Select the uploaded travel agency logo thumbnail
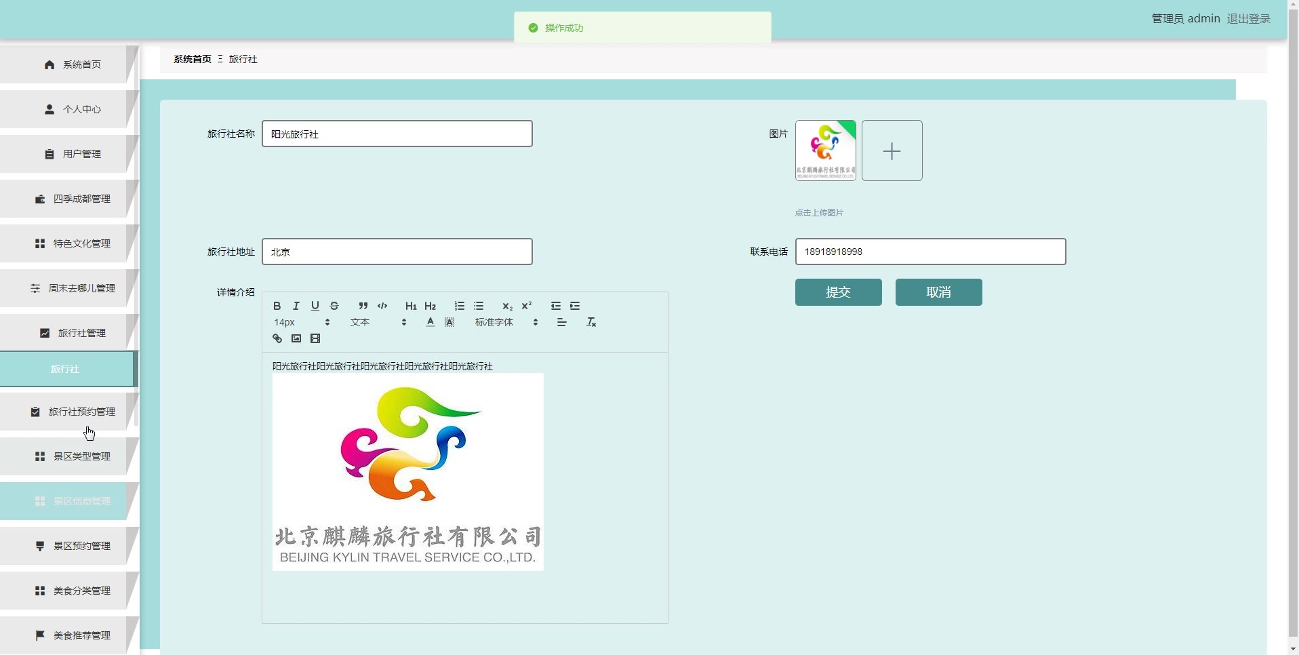This screenshot has width=1299, height=655. (x=826, y=151)
